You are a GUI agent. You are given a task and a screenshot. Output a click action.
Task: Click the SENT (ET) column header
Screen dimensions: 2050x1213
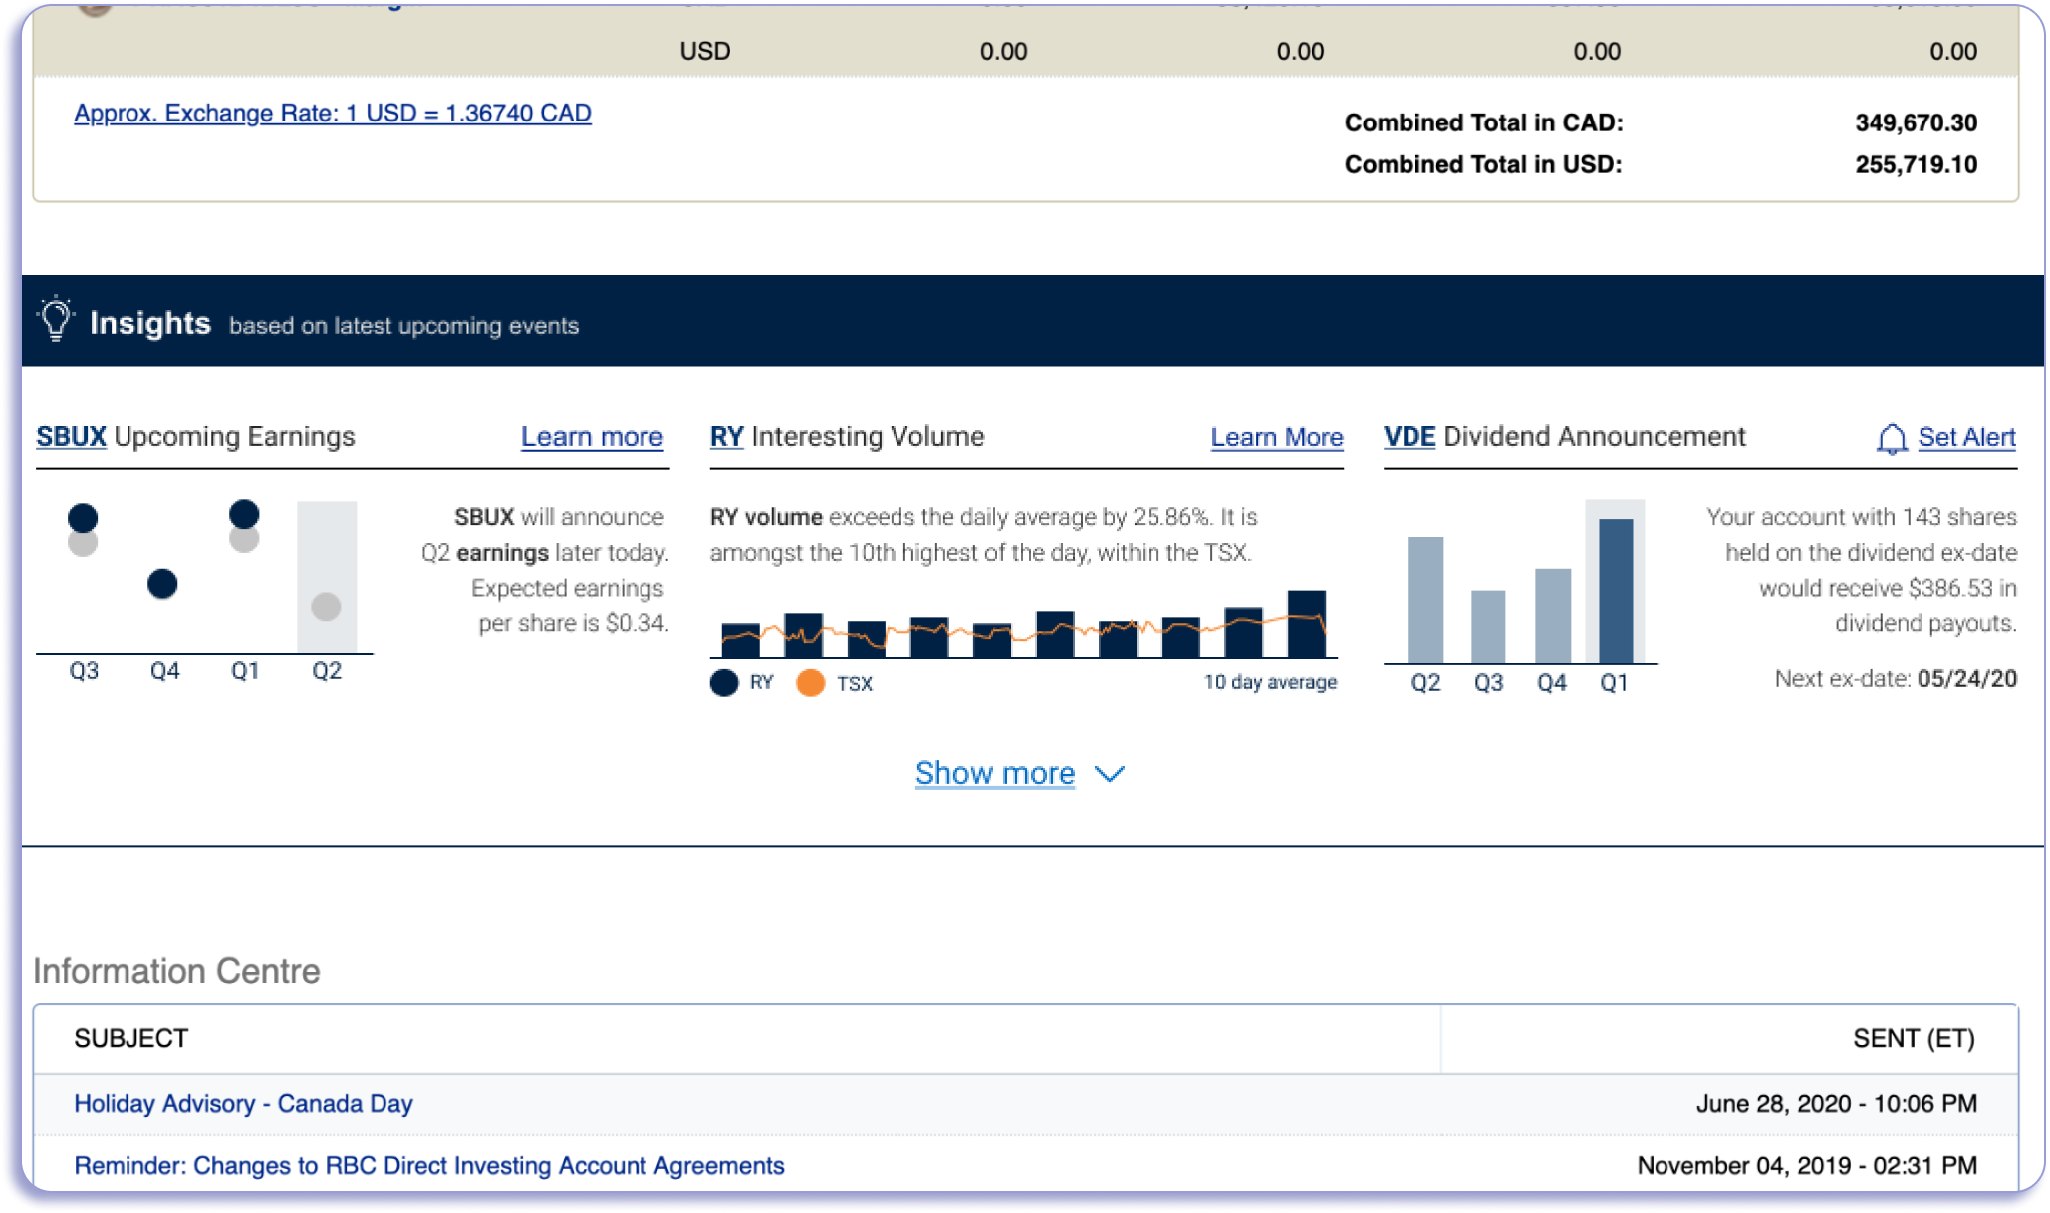click(1913, 1038)
